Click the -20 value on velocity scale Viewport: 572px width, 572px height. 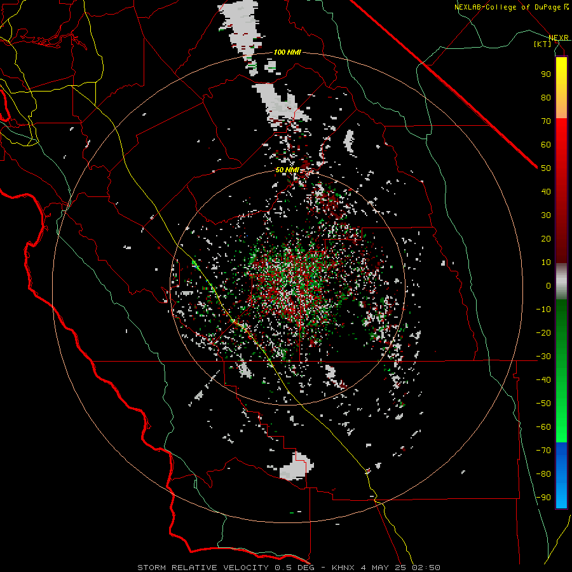tap(543, 333)
